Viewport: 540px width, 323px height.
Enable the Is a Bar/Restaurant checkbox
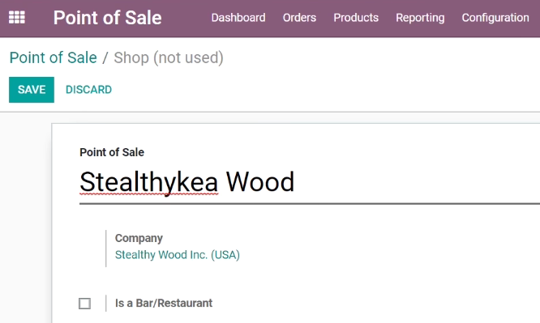[x=84, y=304]
